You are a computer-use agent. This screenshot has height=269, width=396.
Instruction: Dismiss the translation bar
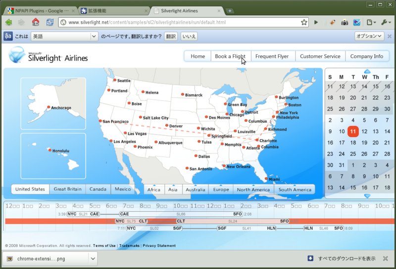click(x=390, y=36)
